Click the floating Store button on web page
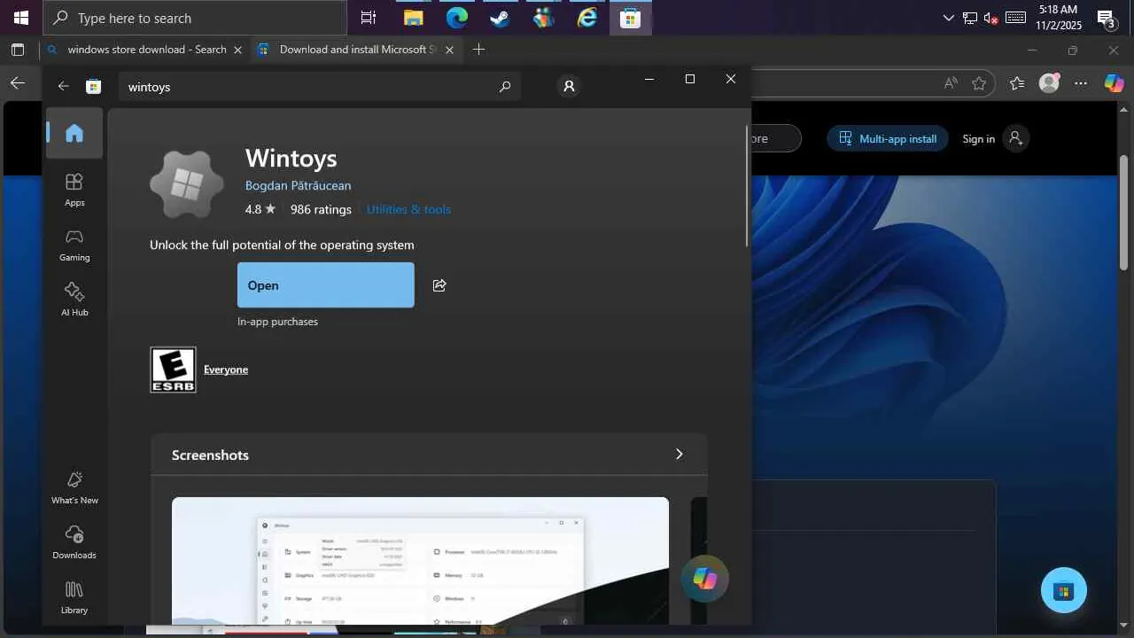The image size is (1134, 638). [1064, 590]
